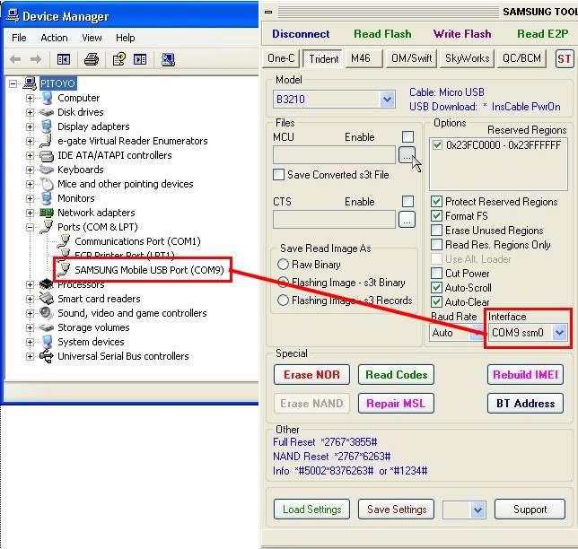The width and height of the screenshot is (578, 549).
Task: Open the View menu
Action: click(92, 38)
